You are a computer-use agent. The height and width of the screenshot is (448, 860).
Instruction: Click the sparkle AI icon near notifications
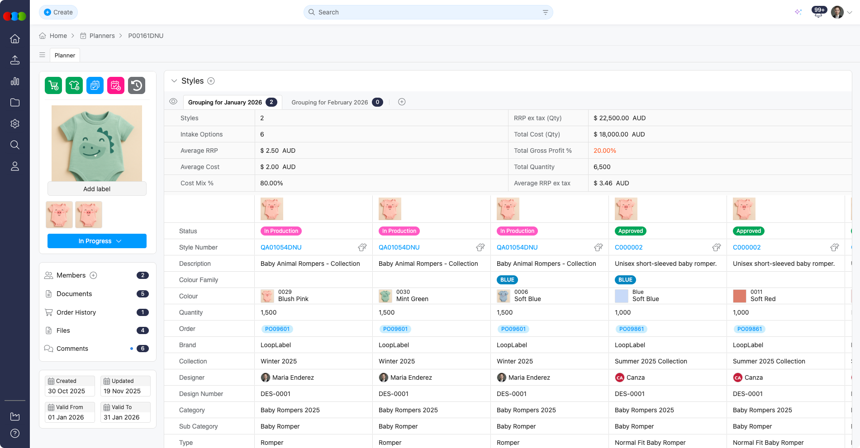click(798, 12)
